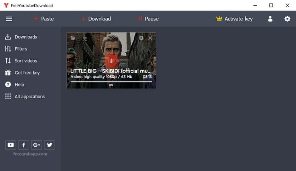Click the 03:13 duration label
Viewport: 296px width, 171px height.
click(147, 77)
